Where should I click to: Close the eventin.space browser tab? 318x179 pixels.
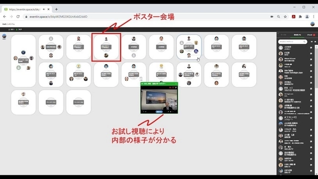coord(48,9)
